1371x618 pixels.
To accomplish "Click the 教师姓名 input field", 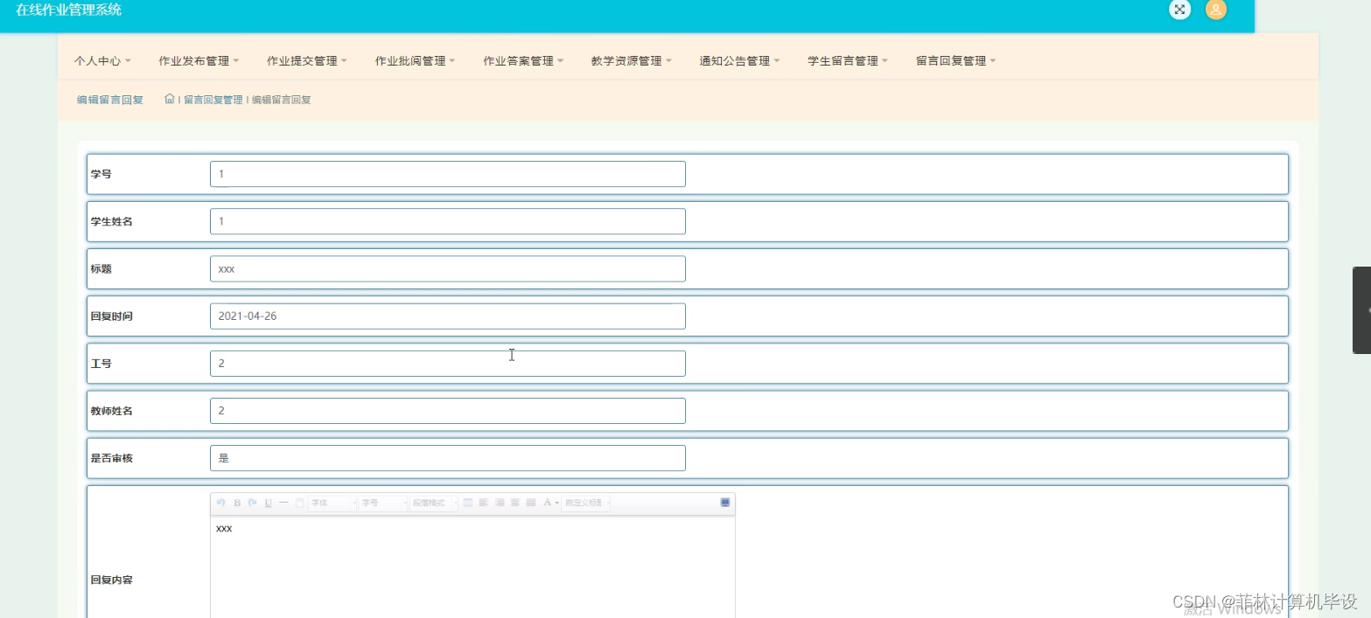I will click(448, 410).
